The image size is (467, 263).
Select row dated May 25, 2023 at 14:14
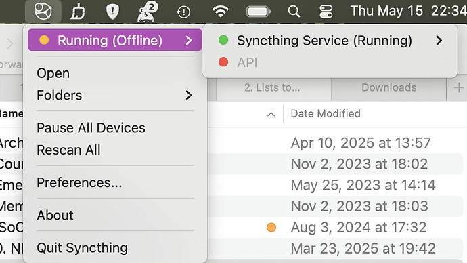pyautogui.click(x=363, y=185)
